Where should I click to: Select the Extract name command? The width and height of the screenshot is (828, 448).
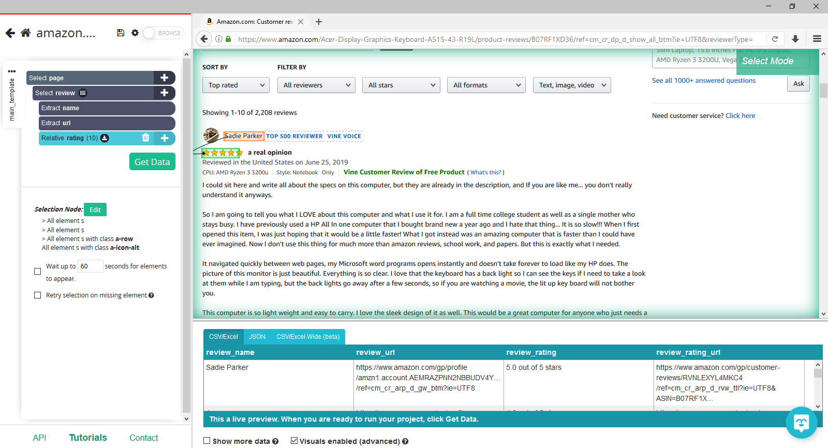coord(107,108)
